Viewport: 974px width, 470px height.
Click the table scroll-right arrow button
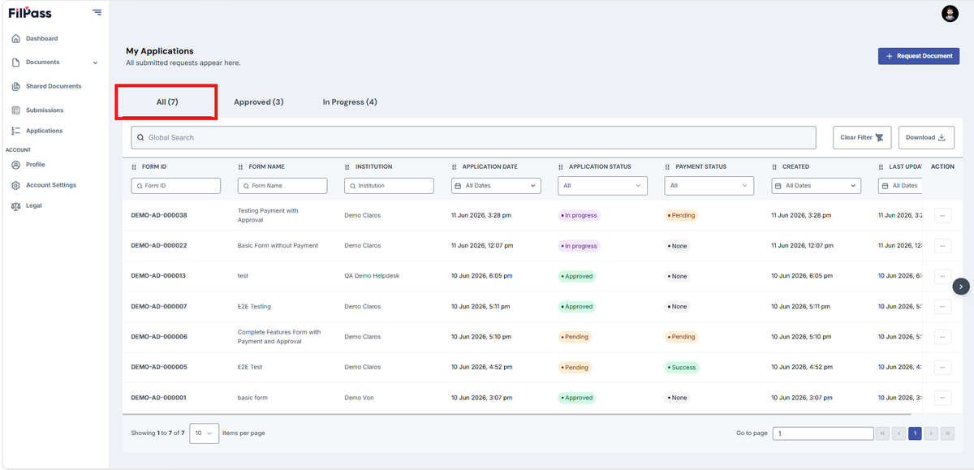pyautogui.click(x=961, y=286)
